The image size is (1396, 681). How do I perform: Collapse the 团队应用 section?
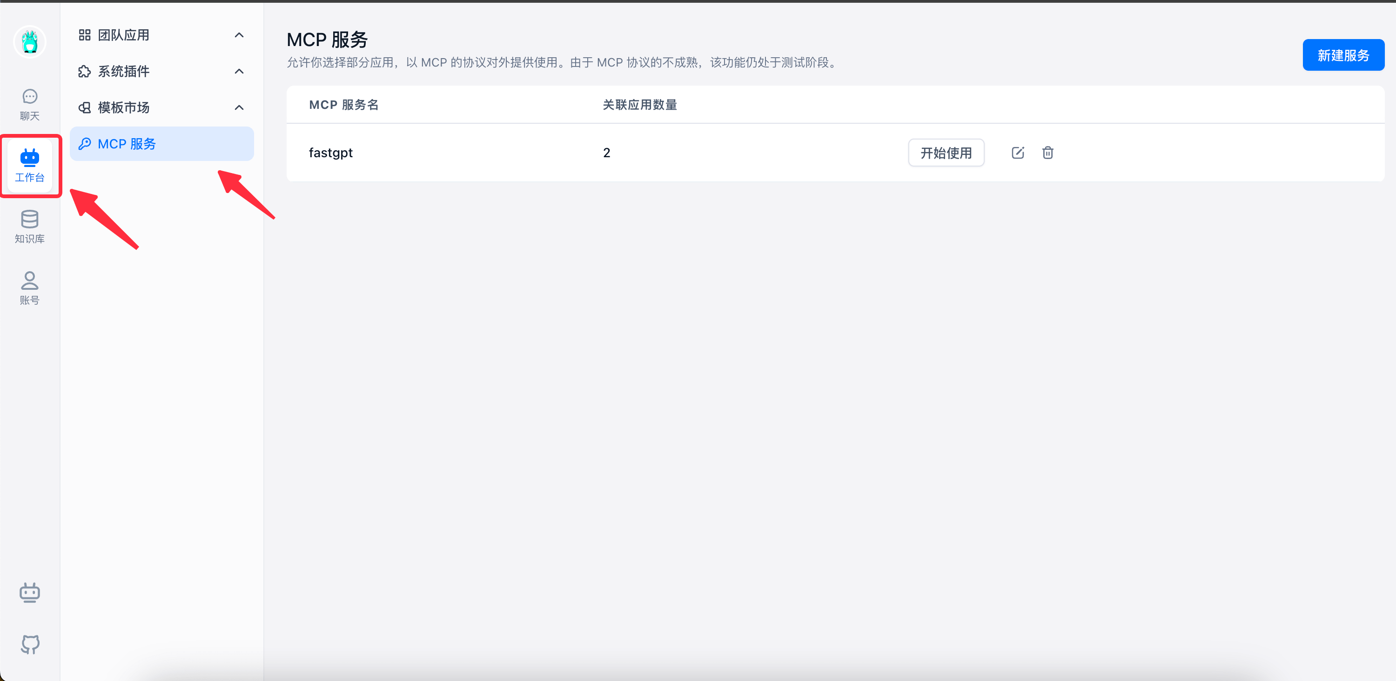(x=238, y=35)
